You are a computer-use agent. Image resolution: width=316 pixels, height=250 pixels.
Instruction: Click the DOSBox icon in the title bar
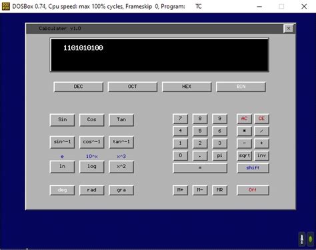pyautogui.click(x=5, y=6)
